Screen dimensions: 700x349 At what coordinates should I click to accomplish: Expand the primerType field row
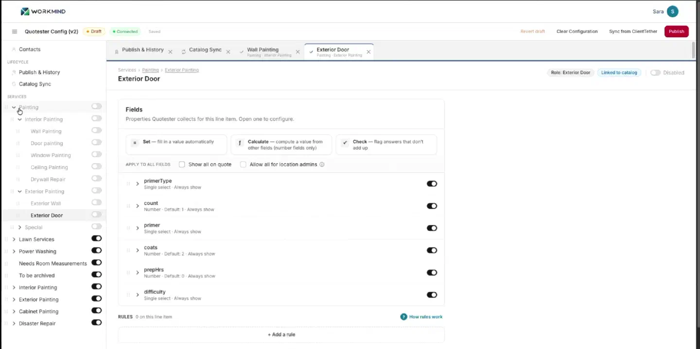(138, 184)
